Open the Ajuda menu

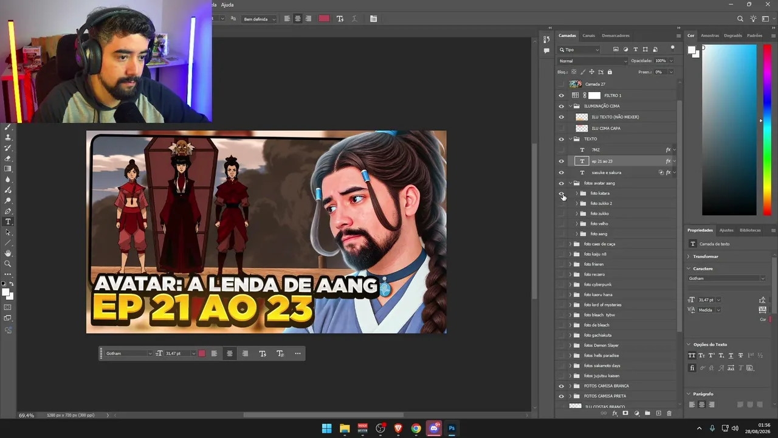(227, 5)
